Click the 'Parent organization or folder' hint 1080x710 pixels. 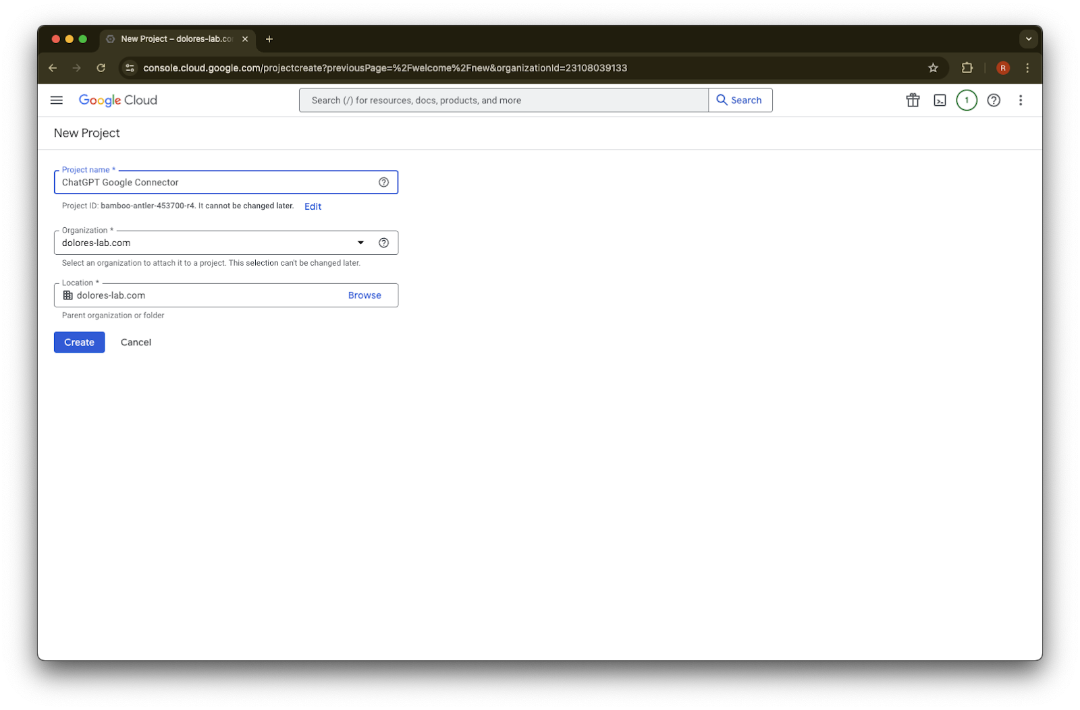point(113,316)
